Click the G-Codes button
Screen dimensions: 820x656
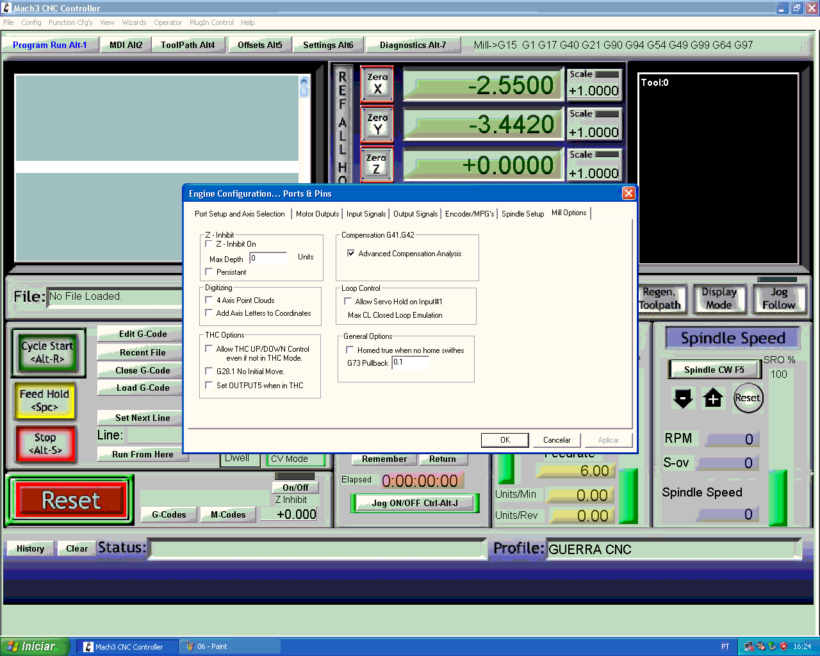pos(168,514)
